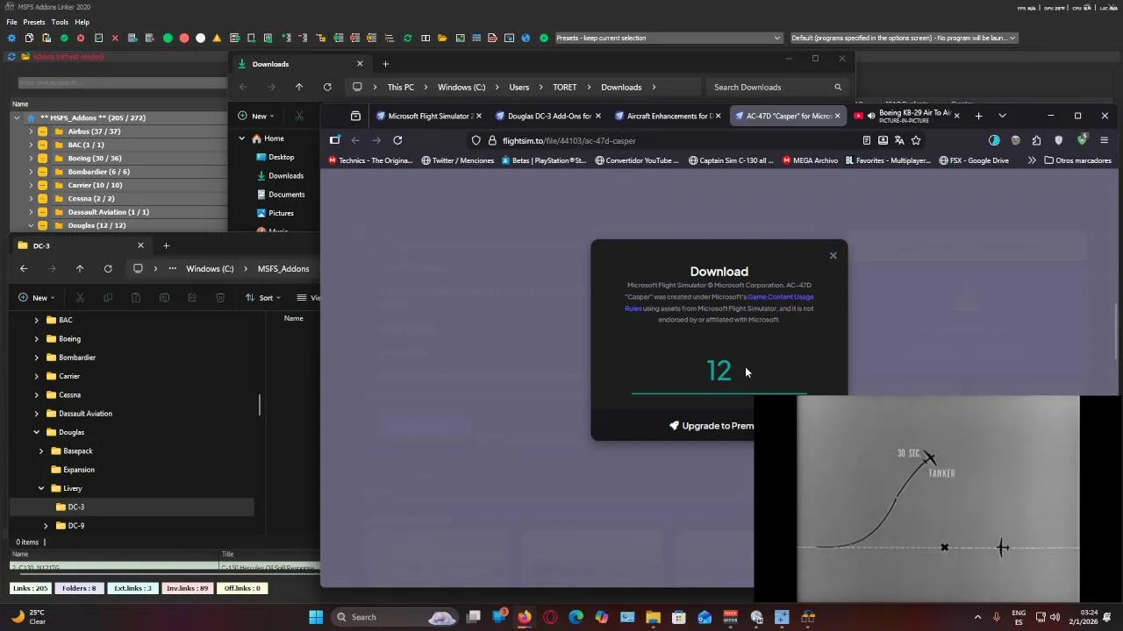This screenshot has width=1123, height=631.
Task: Reload the flightsim.to browser page
Action: coord(397,140)
